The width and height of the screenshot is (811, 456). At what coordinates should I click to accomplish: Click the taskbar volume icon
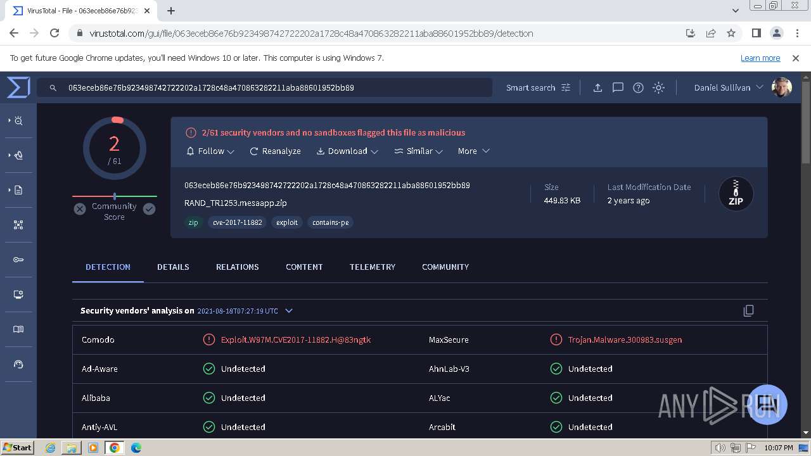point(720,448)
